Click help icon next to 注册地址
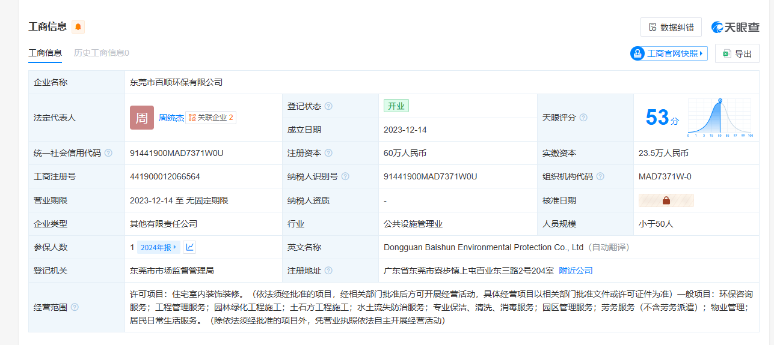 (x=328, y=271)
